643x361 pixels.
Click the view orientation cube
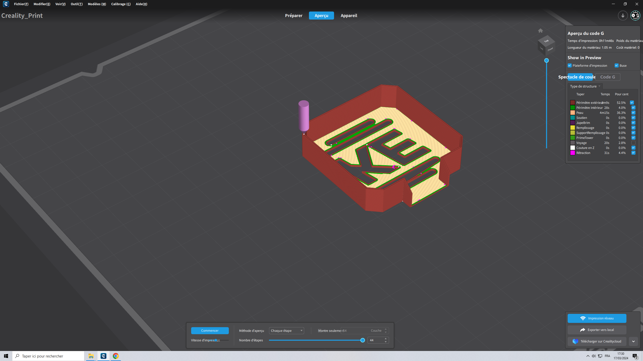tap(546, 45)
